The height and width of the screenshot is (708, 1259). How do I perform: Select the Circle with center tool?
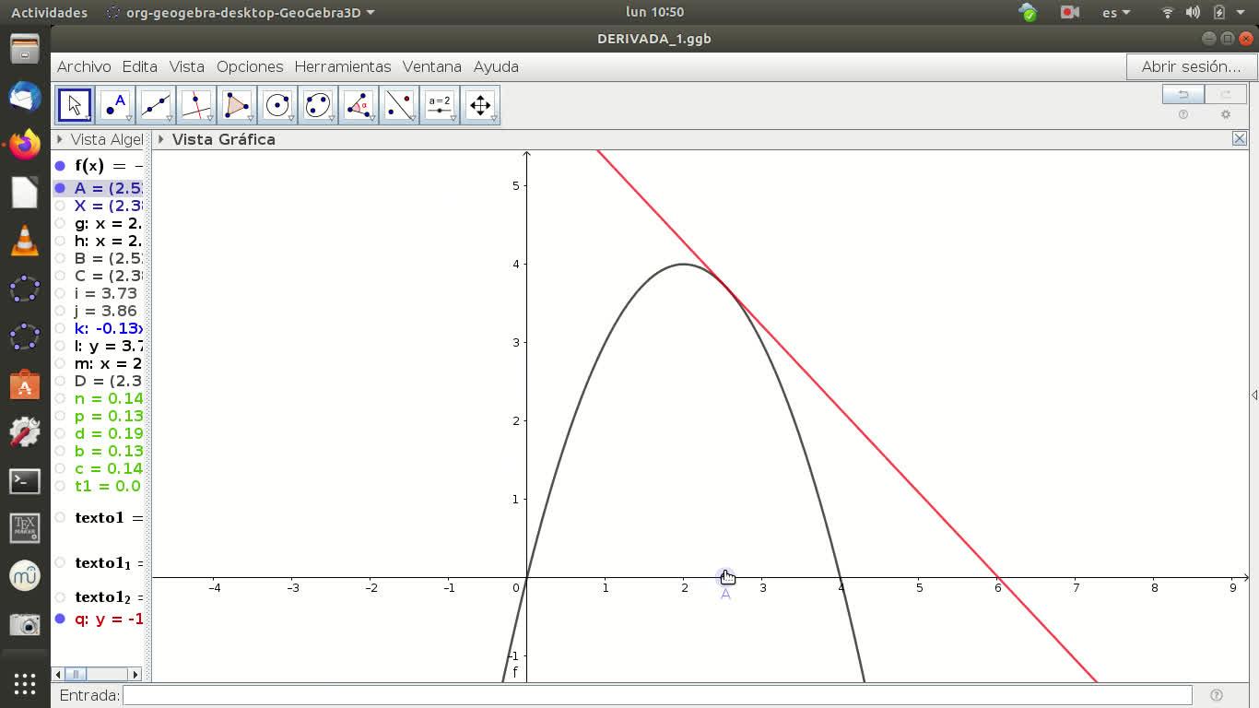click(x=277, y=105)
